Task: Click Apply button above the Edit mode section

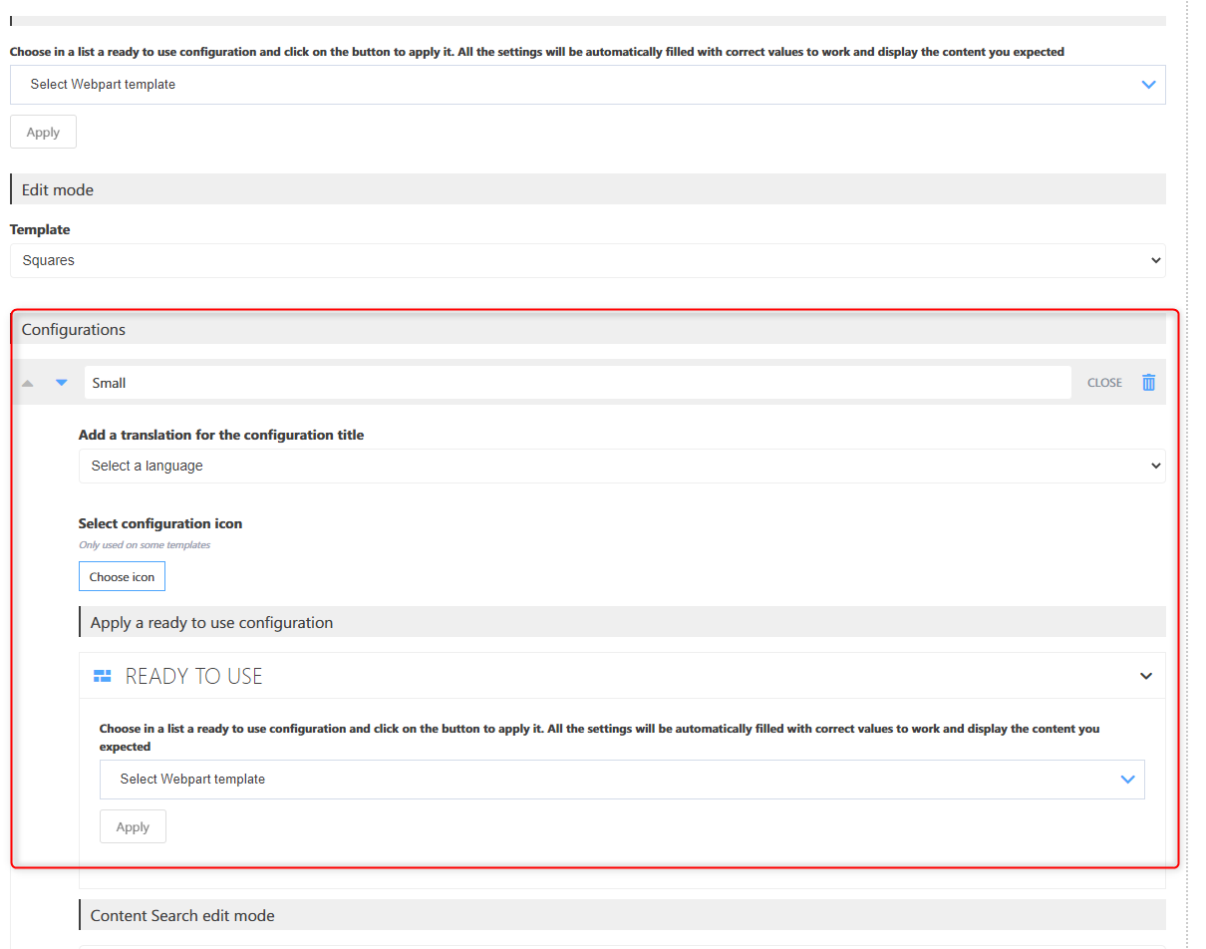Action: [x=43, y=133]
